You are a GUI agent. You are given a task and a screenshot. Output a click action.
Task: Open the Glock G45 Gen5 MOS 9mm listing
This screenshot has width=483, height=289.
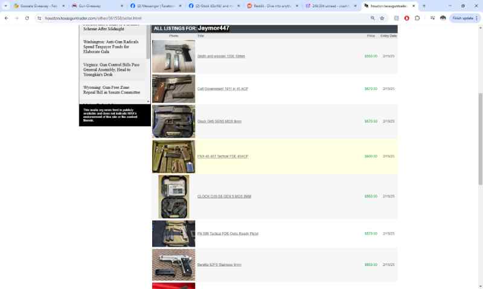pos(219,122)
